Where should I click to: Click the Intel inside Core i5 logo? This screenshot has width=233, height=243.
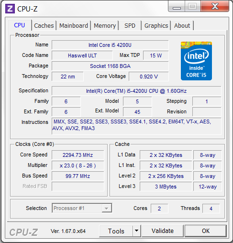click(x=196, y=61)
